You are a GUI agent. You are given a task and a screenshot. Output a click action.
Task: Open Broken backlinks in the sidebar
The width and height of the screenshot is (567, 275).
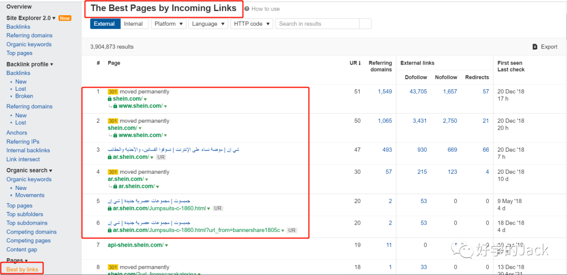click(x=24, y=96)
